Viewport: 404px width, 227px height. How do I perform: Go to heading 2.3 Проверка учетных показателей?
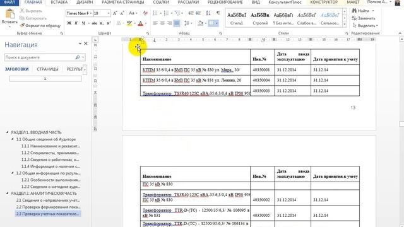(x=48, y=214)
